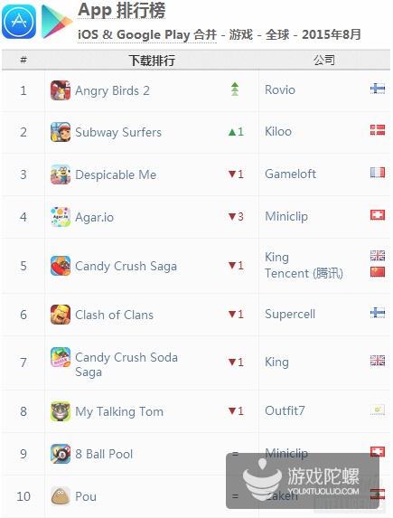The image size is (393, 518).
Task: Click the Agar.io app icon
Action: pos(61,217)
